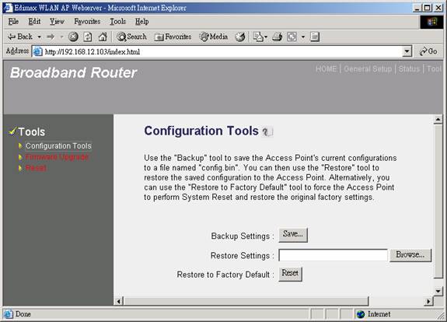447x322 pixels.
Task: Open General Setup in top navigation
Action: (x=368, y=68)
